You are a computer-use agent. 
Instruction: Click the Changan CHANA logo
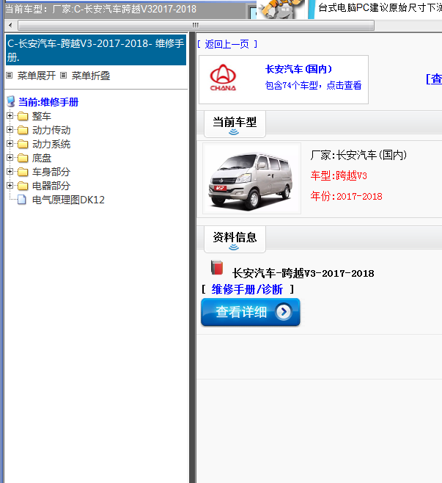[223, 78]
